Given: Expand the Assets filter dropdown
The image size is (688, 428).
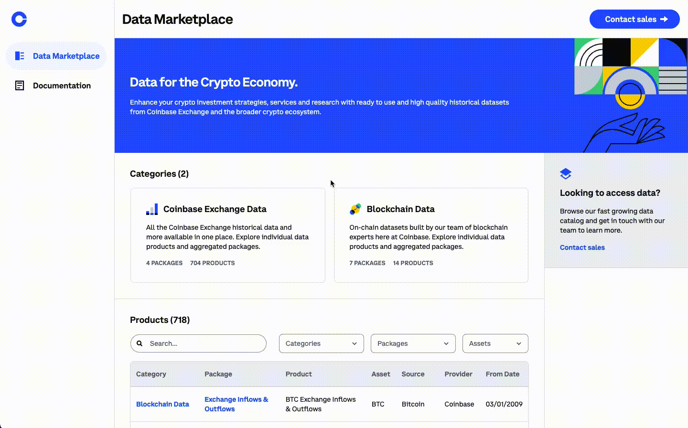Looking at the screenshot, I should (x=495, y=343).
